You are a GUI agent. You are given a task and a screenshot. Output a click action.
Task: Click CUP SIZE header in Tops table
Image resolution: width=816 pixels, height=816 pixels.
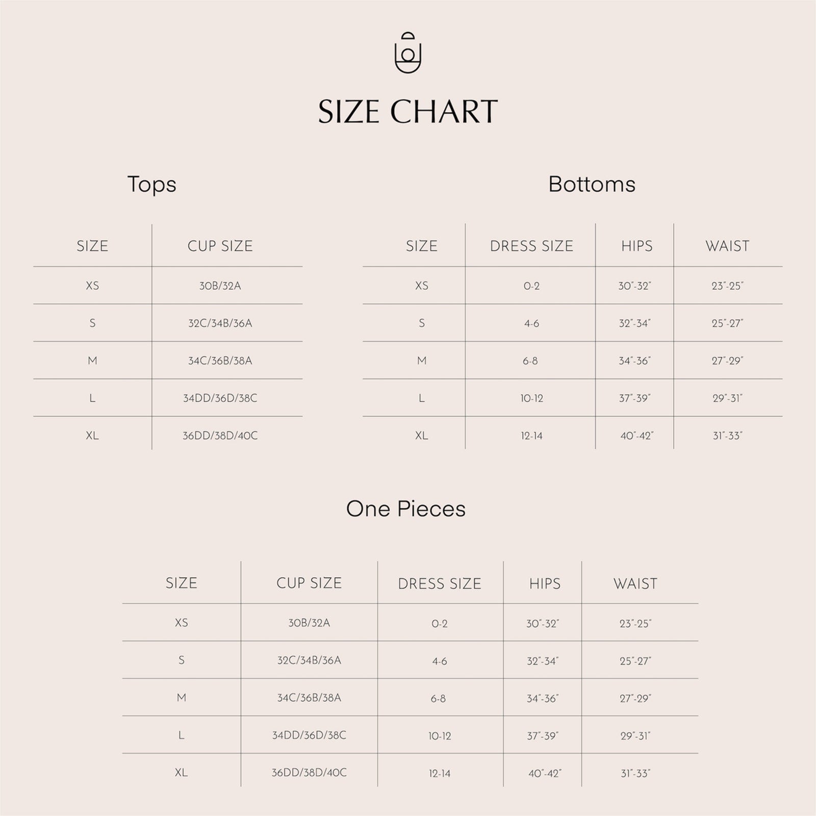220,246
